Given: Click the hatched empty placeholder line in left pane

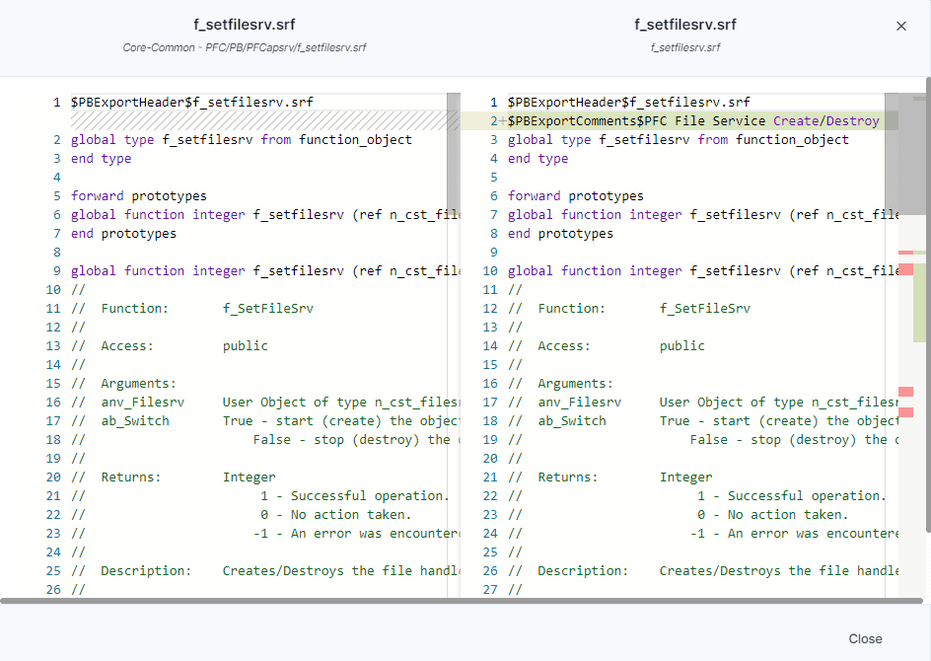Looking at the screenshot, I should 256,120.
